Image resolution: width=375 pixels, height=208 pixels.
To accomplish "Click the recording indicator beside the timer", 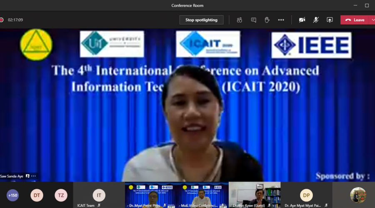I will coord(2,20).
